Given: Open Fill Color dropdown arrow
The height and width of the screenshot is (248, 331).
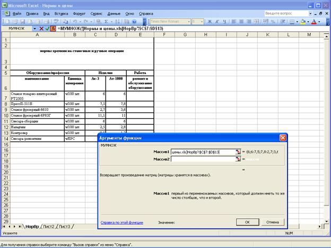Looking at the screenshot, I should [x=308, y=22].
